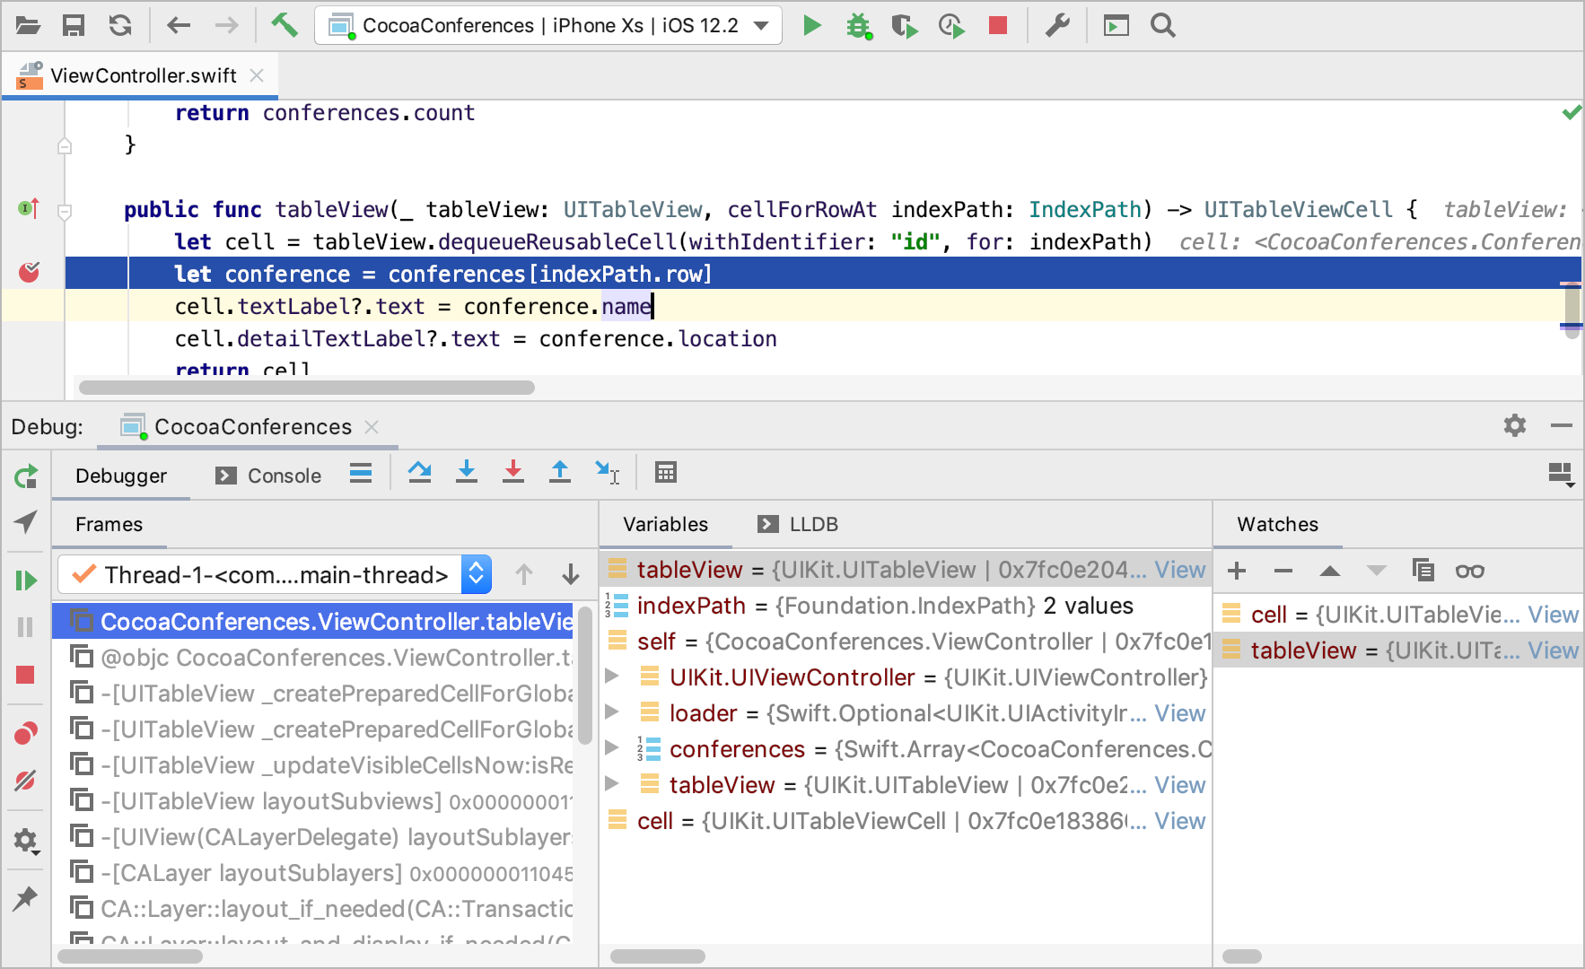Toggle breakpoint on conference line
Viewport: 1585px width, 969px height.
pos(30,272)
